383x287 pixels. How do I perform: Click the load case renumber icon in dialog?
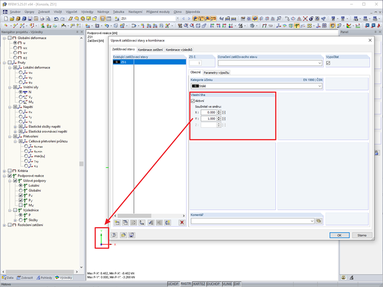coord(142,223)
